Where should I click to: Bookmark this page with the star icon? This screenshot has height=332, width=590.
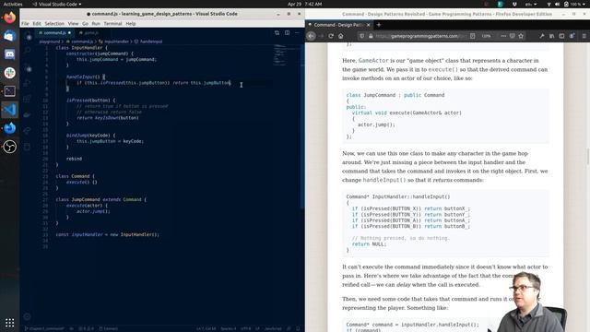[521, 36]
